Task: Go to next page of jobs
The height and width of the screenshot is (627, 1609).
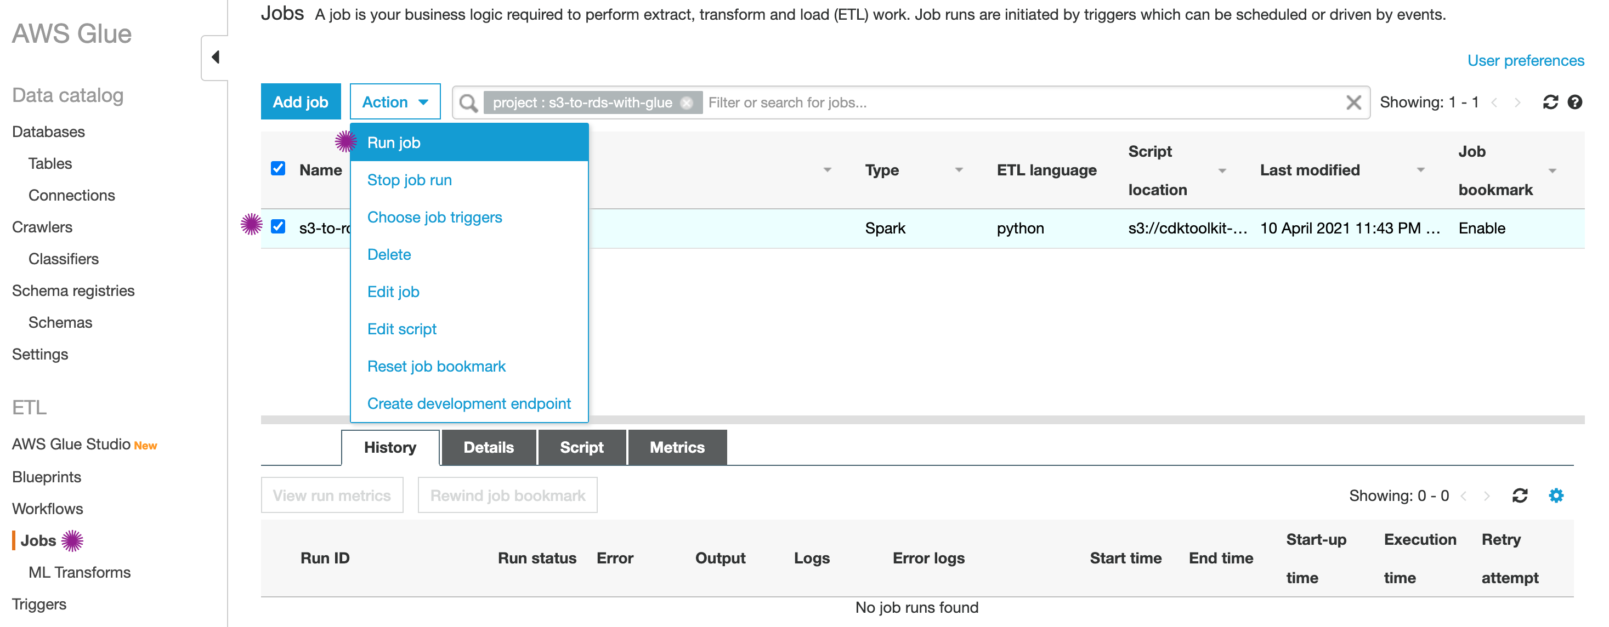Action: pyautogui.click(x=1517, y=102)
